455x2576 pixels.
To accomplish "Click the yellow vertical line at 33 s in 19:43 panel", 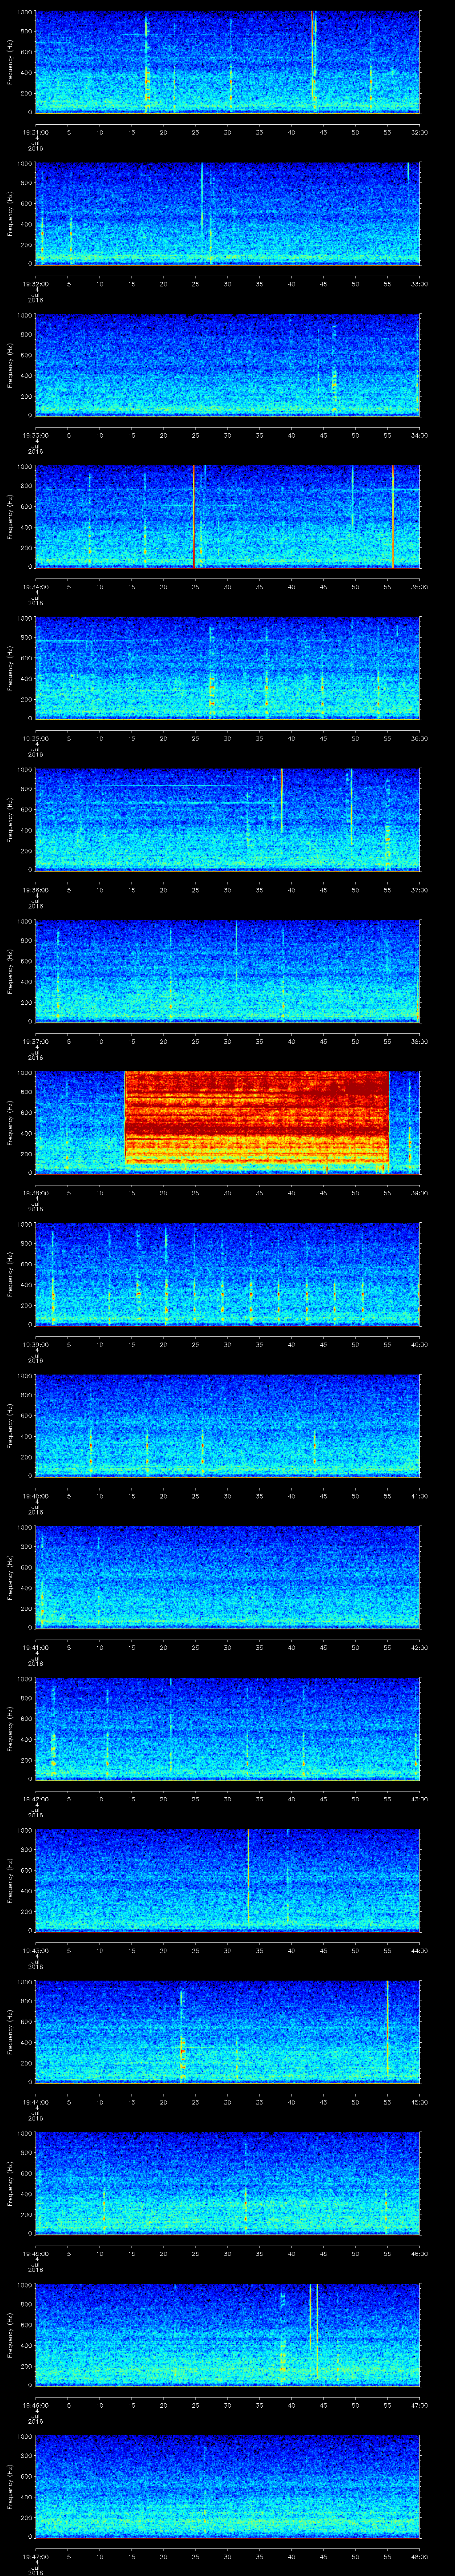I will [248, 1875].
